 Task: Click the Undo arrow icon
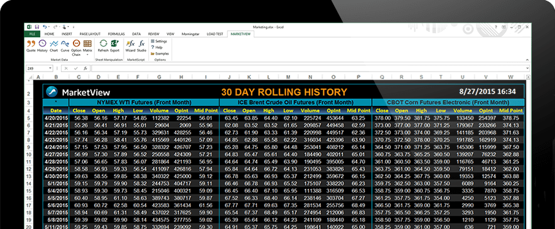pos(45,26)
